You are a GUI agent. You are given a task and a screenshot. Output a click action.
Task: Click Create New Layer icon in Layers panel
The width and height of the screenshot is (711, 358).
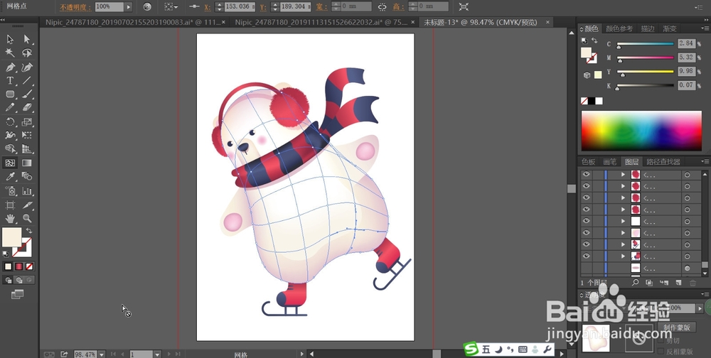(678, 283)
